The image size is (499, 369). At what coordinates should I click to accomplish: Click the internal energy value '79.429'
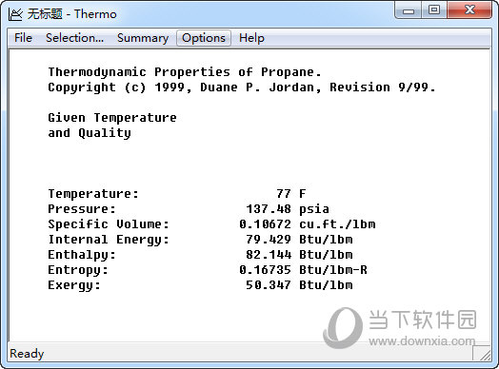coord(269,240)
